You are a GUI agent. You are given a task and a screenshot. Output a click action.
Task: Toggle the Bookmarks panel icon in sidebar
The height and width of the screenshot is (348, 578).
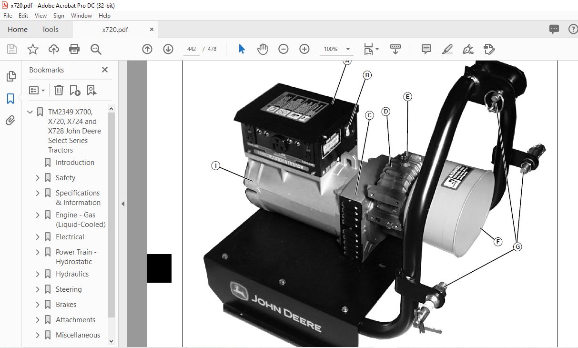(10, 99)
